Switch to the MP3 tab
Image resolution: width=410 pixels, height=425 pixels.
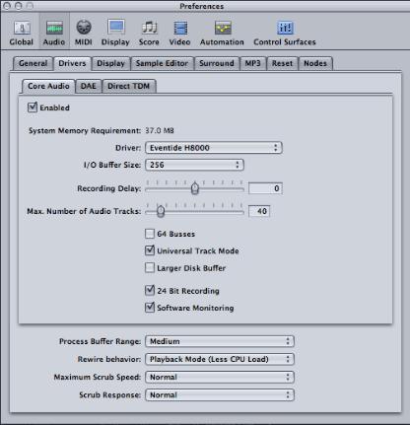point(252,63)
